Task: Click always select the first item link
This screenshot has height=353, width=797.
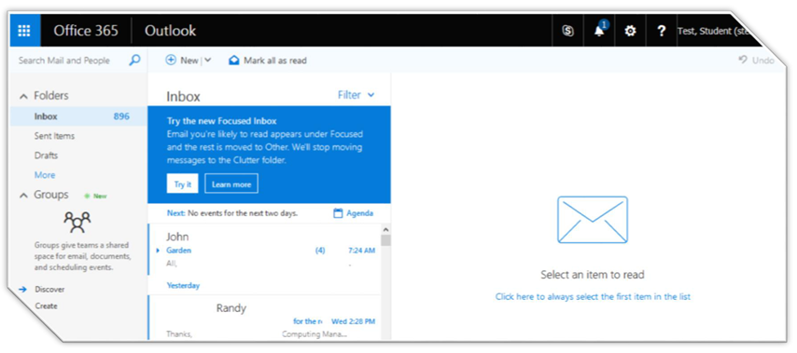Action: (x=593, y=297)
